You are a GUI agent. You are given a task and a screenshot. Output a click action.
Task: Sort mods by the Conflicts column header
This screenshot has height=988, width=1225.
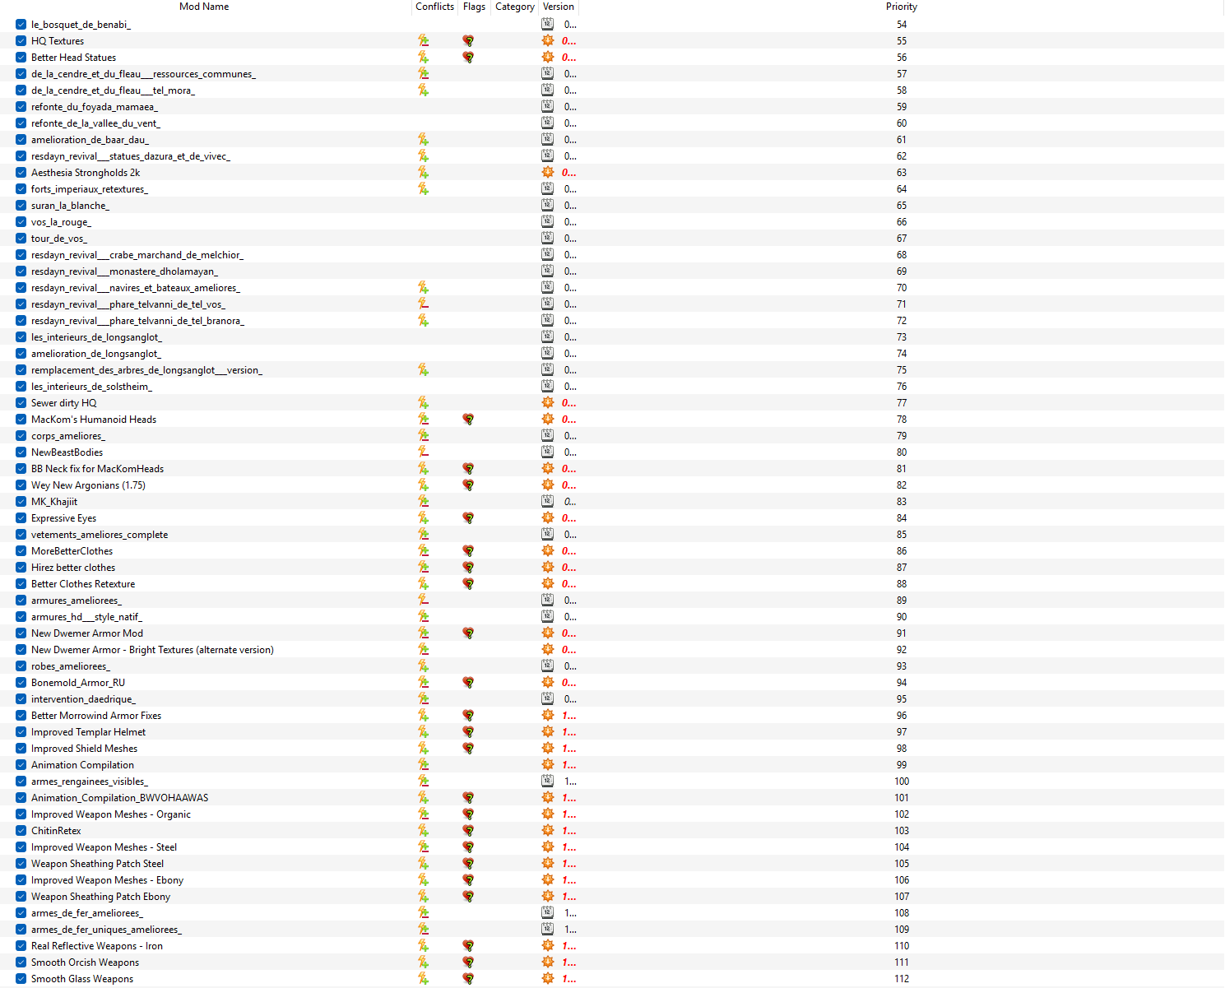coord(434,7)
